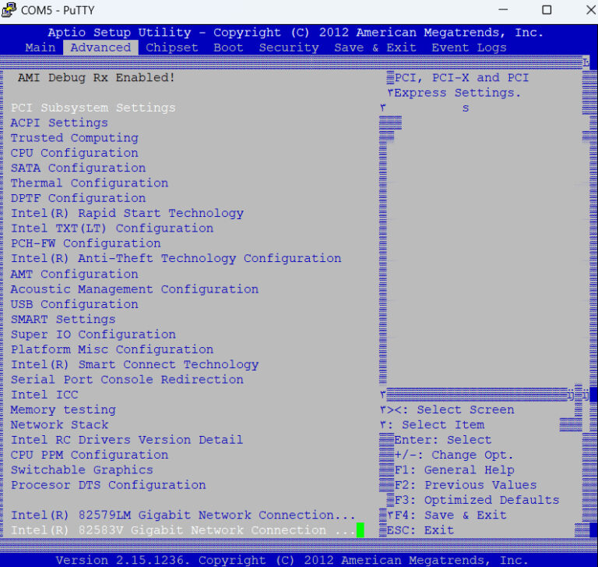Click the 'Select Item' key hint
The image size is (598, 567).
point(443,425)
